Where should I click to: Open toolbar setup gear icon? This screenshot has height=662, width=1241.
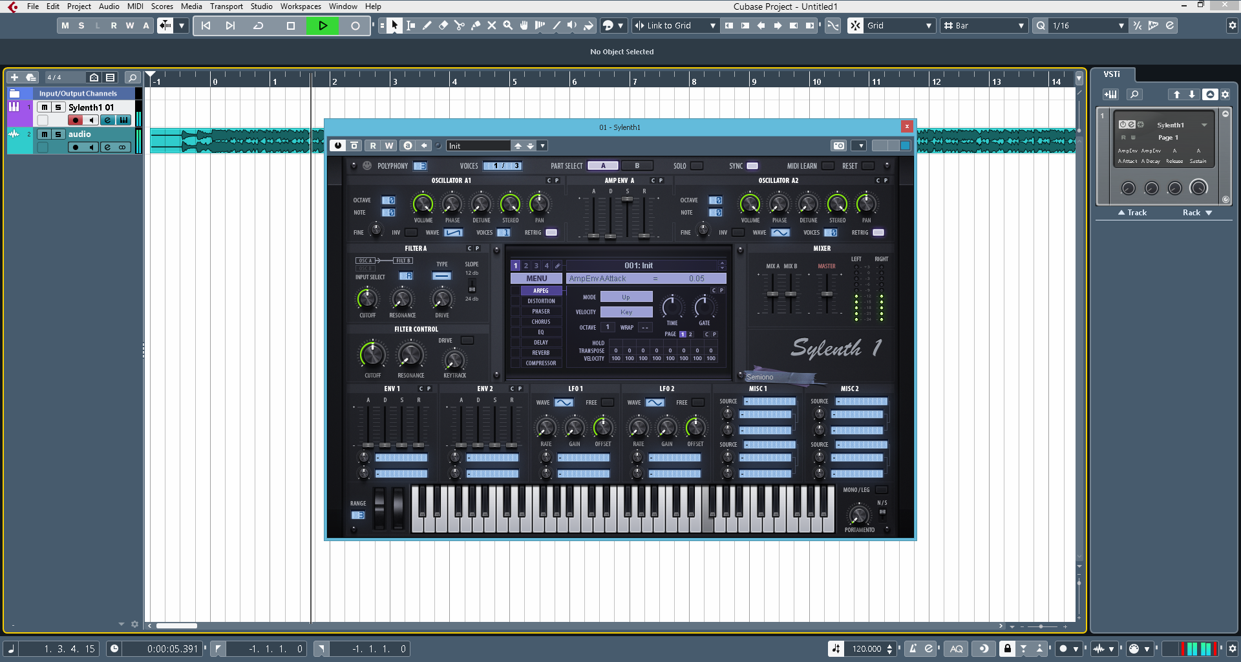click(1232, 26)
